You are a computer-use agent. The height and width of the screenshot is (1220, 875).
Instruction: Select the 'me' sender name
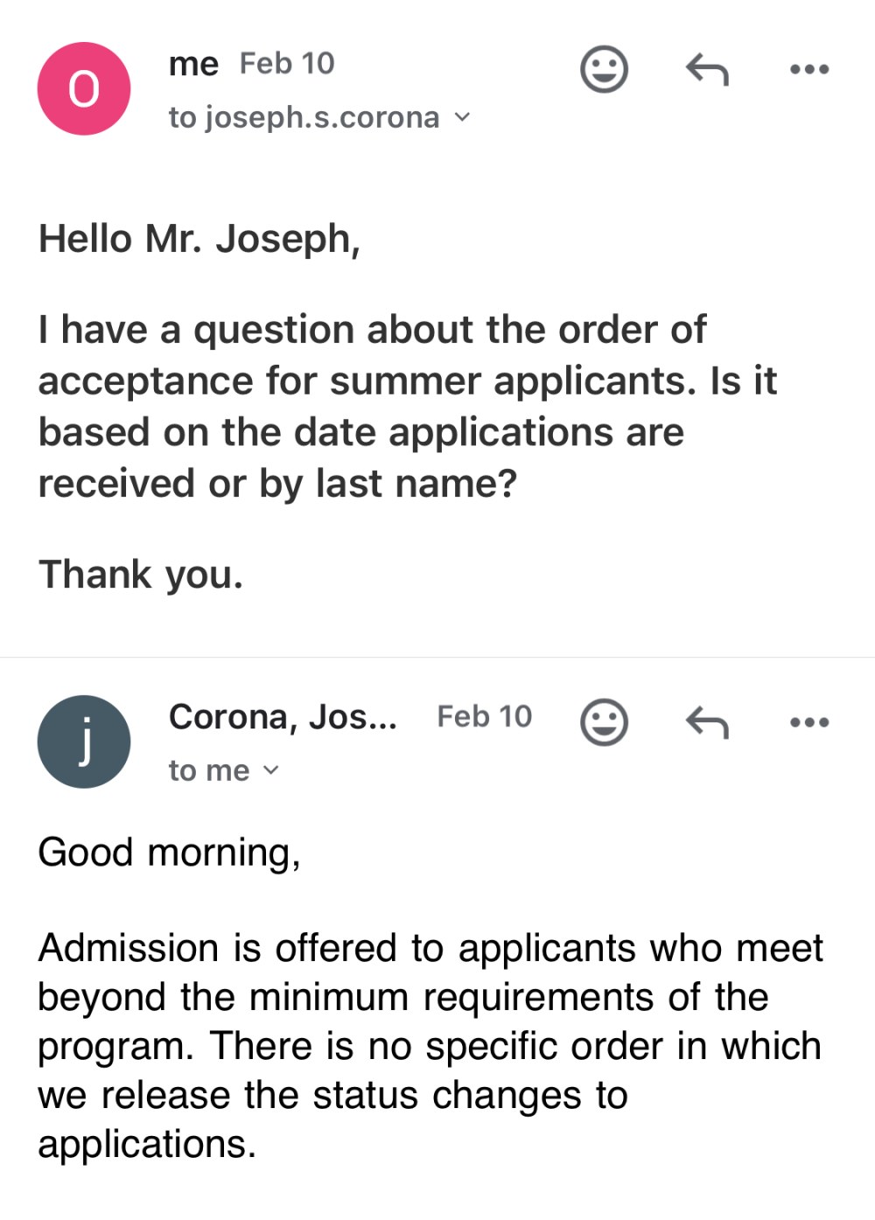[193, 64]
